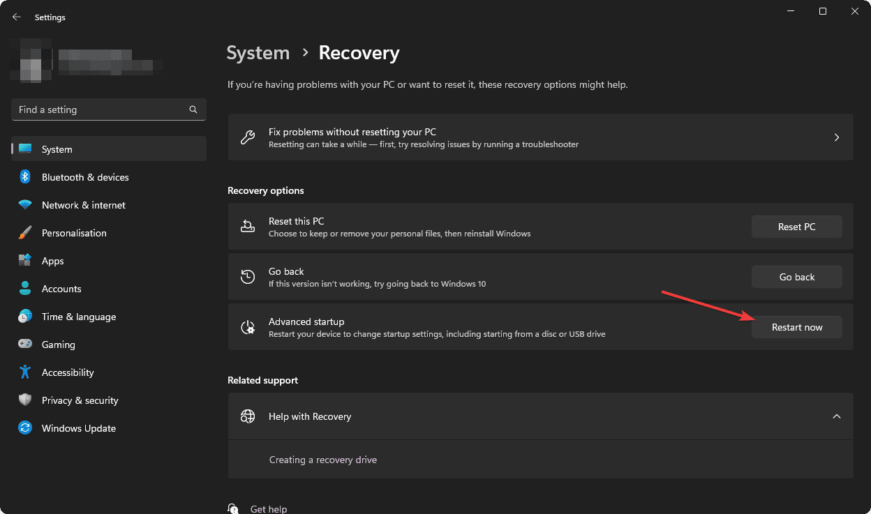Collapse the Help with Recovery section

[x=836, y=416]
